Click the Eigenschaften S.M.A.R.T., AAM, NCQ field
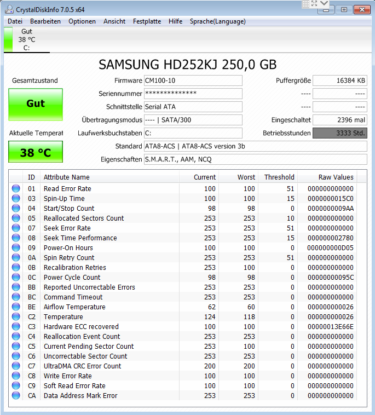Viewport: 375px width, 415px height. [255, 159]
